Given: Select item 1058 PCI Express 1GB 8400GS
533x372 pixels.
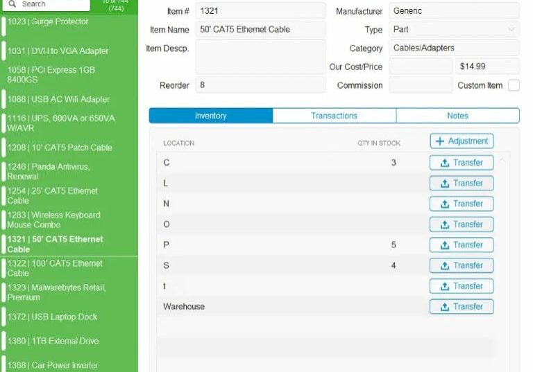Looking at the screenshot, I should click(69, 75).
